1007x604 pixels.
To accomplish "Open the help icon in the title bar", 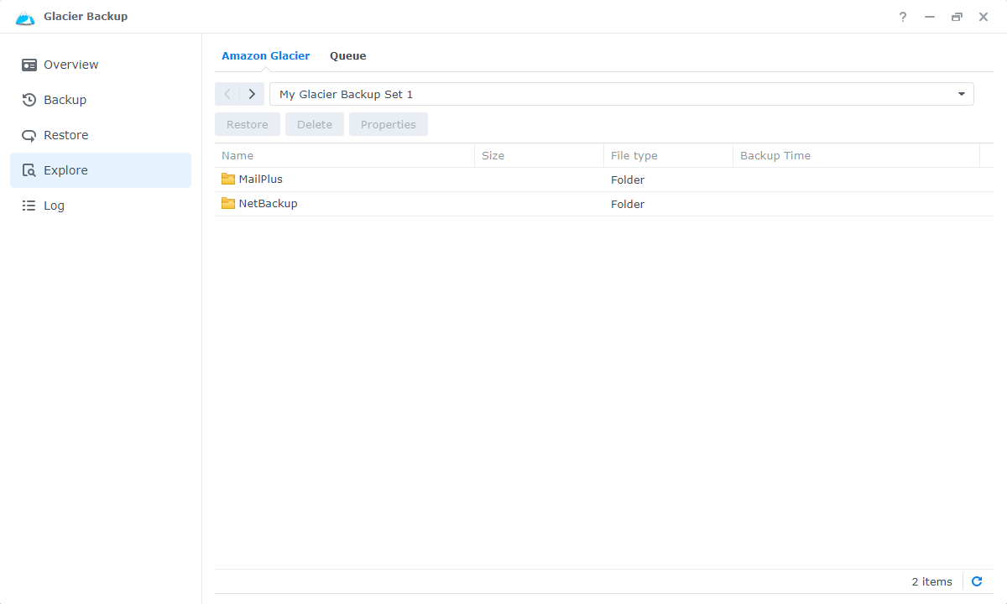I will [902, 16].
